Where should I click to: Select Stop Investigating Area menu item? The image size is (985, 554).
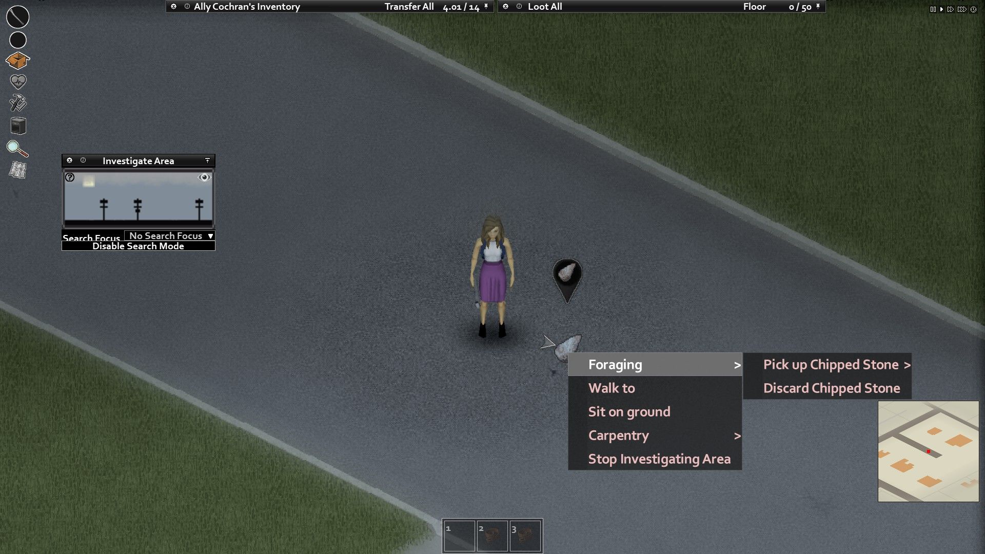[660, 459]
